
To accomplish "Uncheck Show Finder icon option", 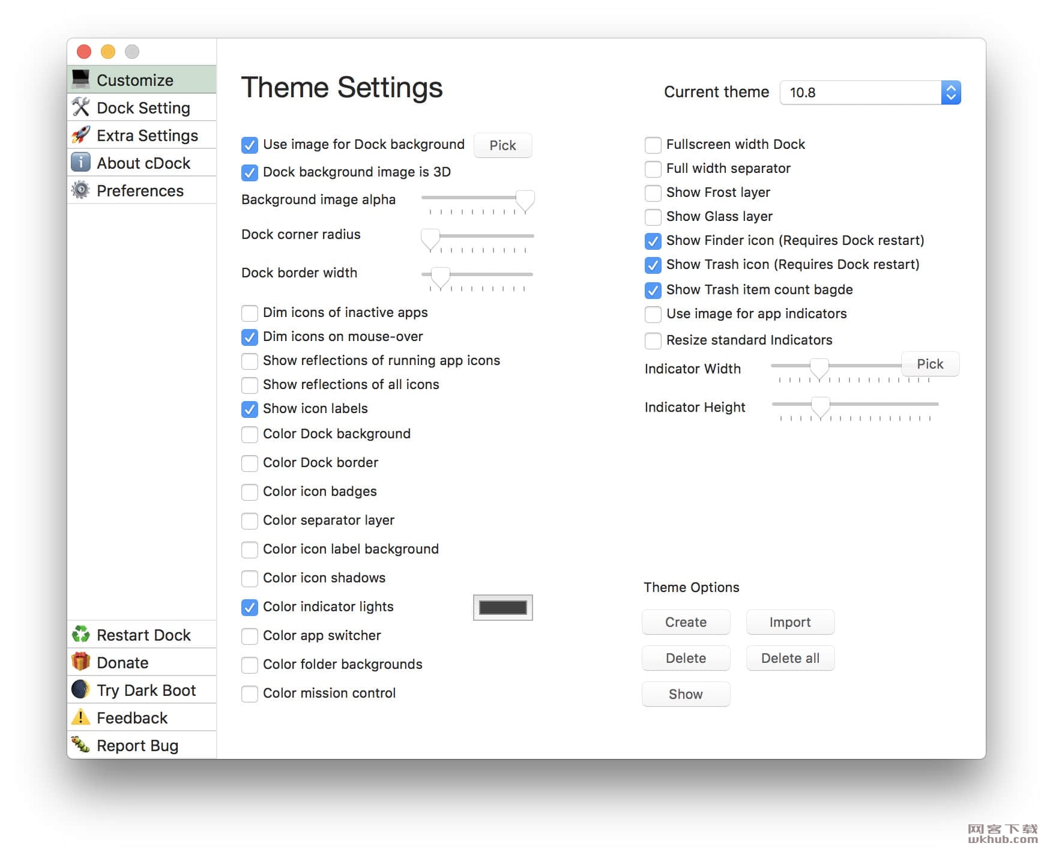I will click(653, 241).
